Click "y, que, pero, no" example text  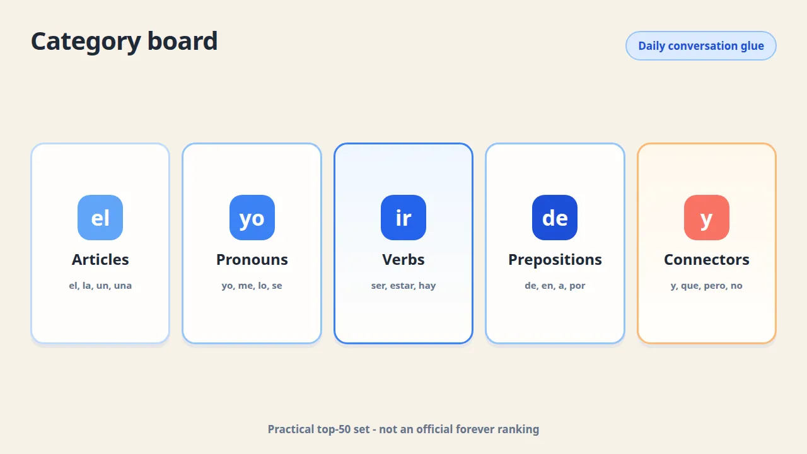click(x=707, y=286)
